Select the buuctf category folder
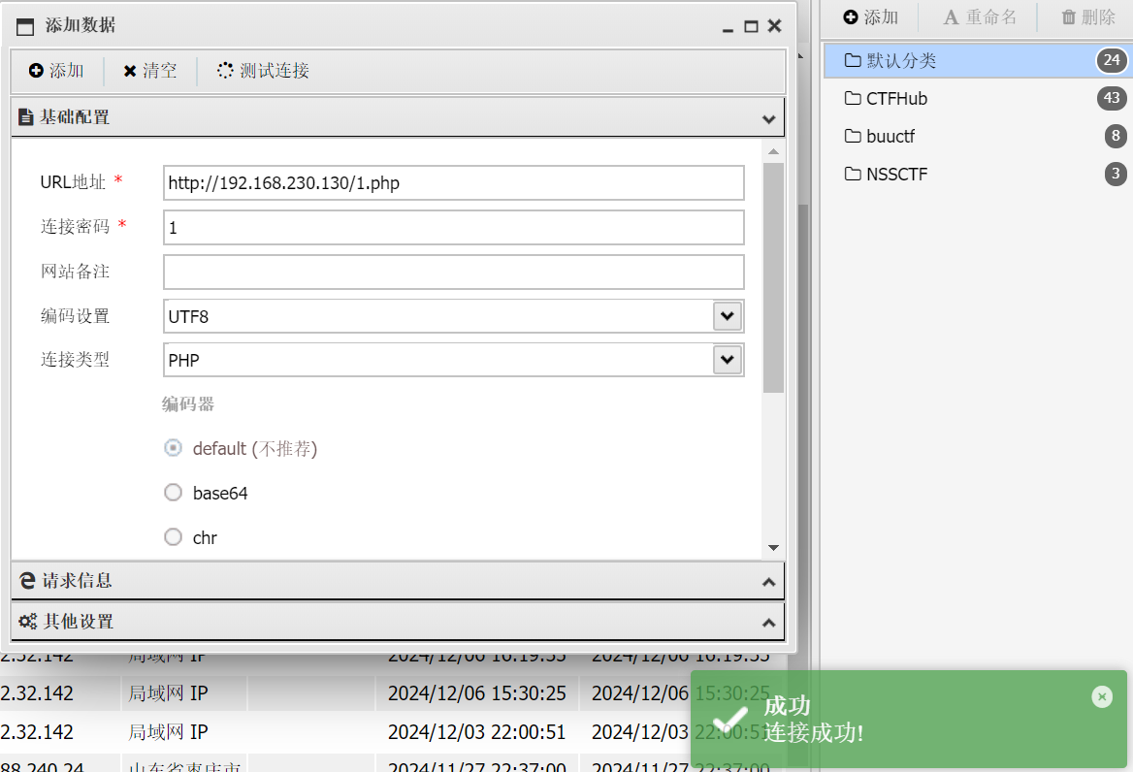Image resolution: width=1133 pixels, height=772 pixels. pos(979,136)
